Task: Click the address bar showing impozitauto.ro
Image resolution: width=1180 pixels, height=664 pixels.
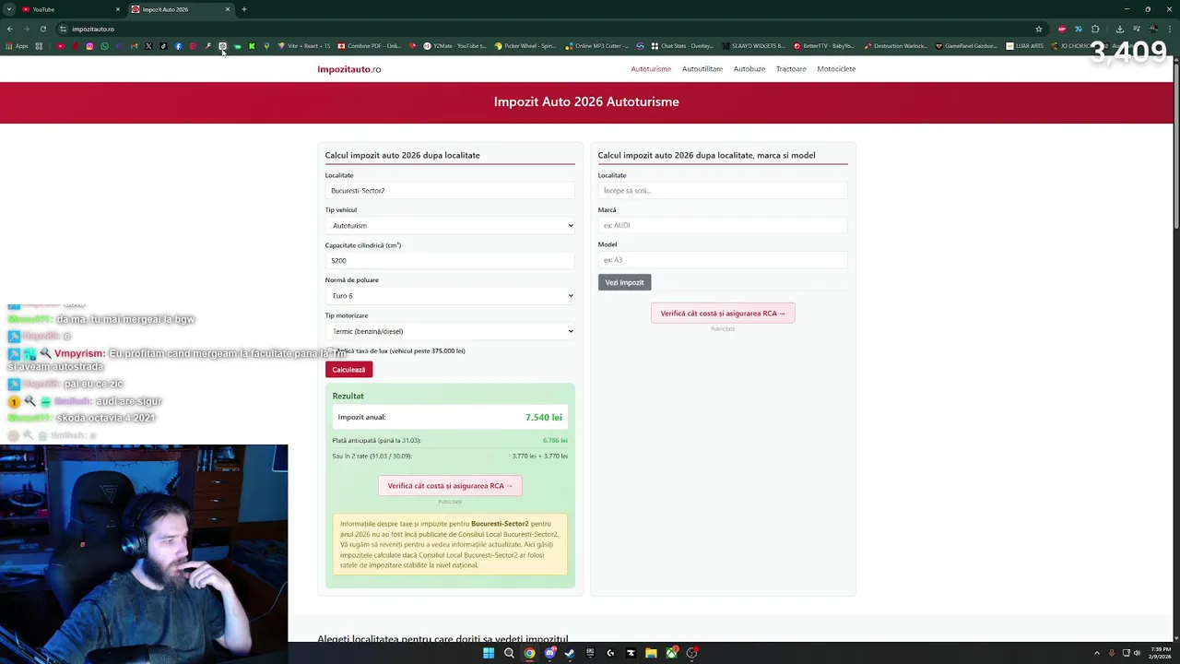Action: point(544,29)
